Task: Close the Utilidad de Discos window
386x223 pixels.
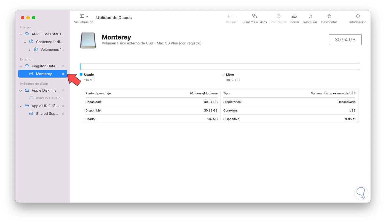Action: [23, 18]
